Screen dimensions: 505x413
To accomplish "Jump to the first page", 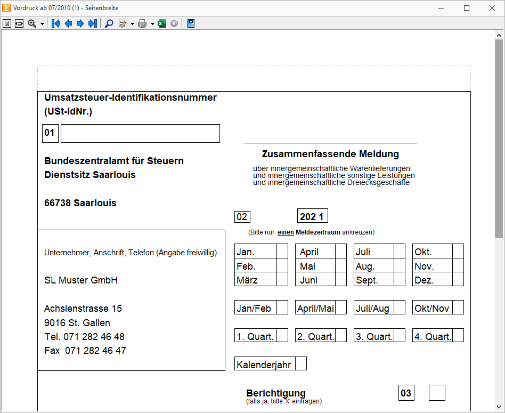I will pos(56,23).
